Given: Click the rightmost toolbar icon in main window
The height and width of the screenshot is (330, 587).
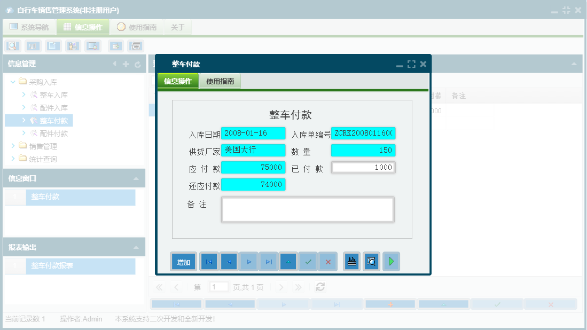Looking at the screenshot, I should point(135,46).
